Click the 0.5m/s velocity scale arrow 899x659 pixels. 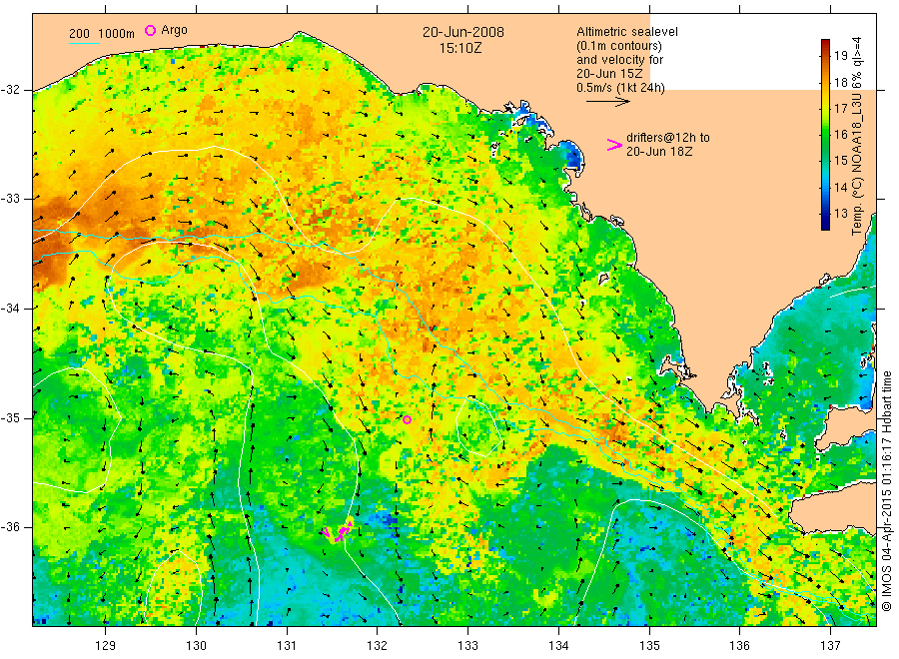click(607, 102)
